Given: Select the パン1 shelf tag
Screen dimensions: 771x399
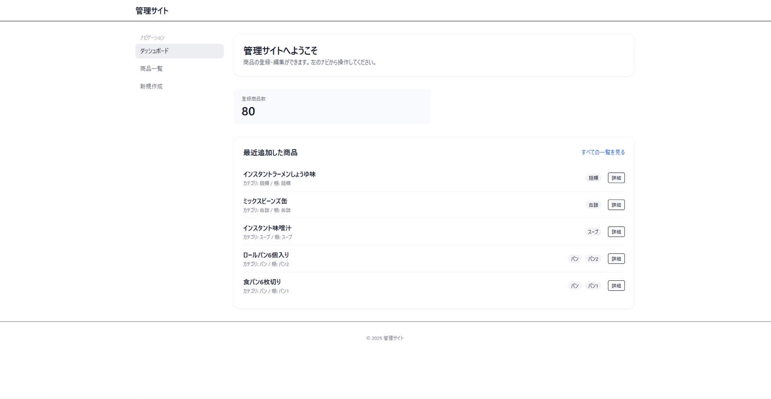Looking at the screenshot, I should [x=592, y=286].
